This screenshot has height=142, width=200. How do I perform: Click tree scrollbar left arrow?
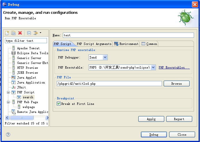click(7, 118)
